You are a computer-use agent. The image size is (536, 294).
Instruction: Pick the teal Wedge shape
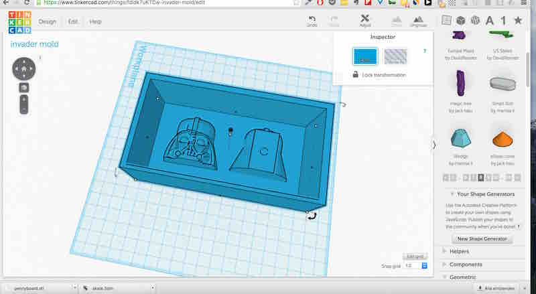click(x=460, y=139)
